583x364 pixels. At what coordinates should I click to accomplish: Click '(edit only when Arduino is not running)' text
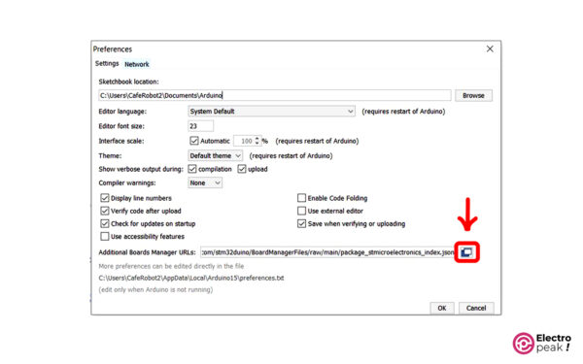pos(155,289)
